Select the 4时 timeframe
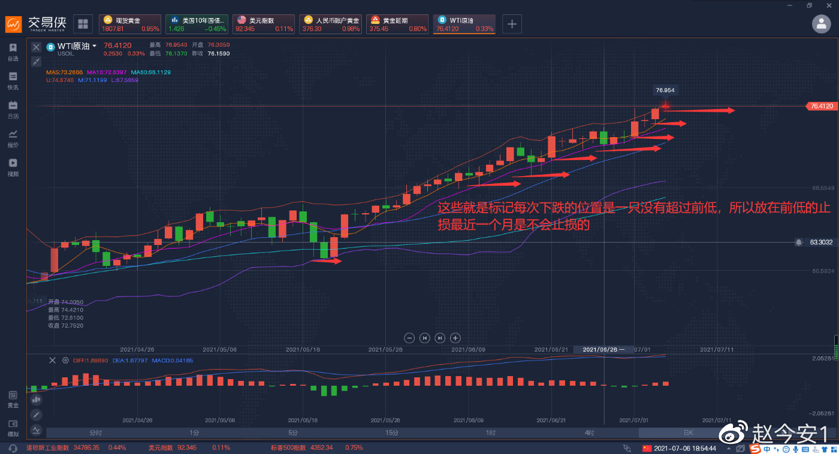 pos(590,432)
